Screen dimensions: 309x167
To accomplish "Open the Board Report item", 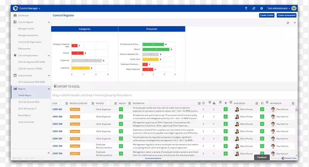I will (24, 115).
